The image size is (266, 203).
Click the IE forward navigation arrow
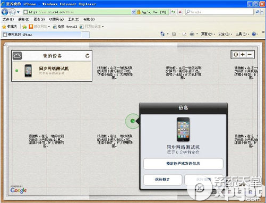(12, 12)
